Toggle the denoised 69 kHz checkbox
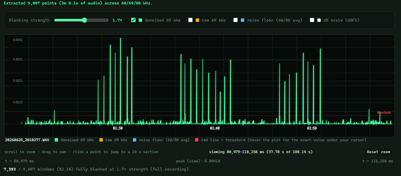This screenshot has width=401, height=176. [x=133, y=20]
